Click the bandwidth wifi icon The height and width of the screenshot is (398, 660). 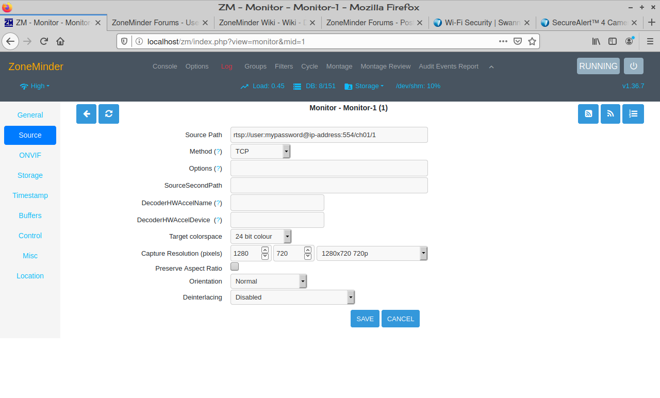click(24, 86)
